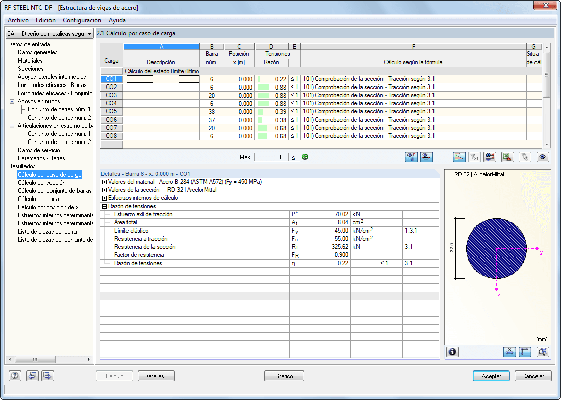Viewport: 561px width, 400px height.
Task: Click the pick-member cursor arrow button
Action: (x=525, y=157)
